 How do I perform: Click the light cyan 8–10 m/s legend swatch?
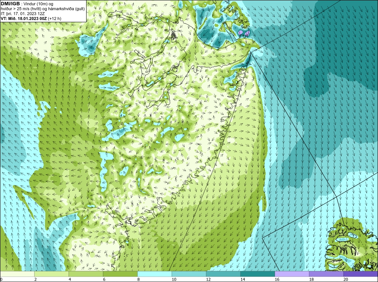(x=155, y=274)
